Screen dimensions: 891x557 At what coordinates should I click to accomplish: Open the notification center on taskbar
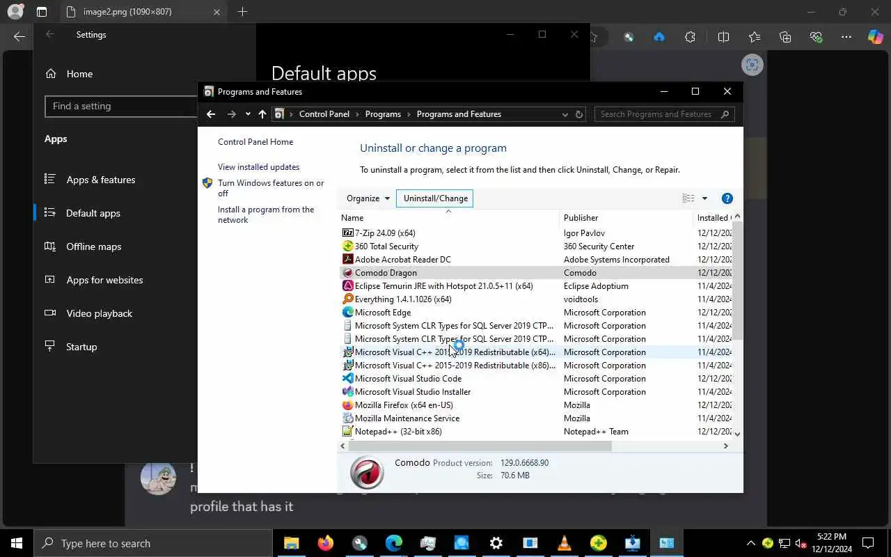(x=868, y=543)
